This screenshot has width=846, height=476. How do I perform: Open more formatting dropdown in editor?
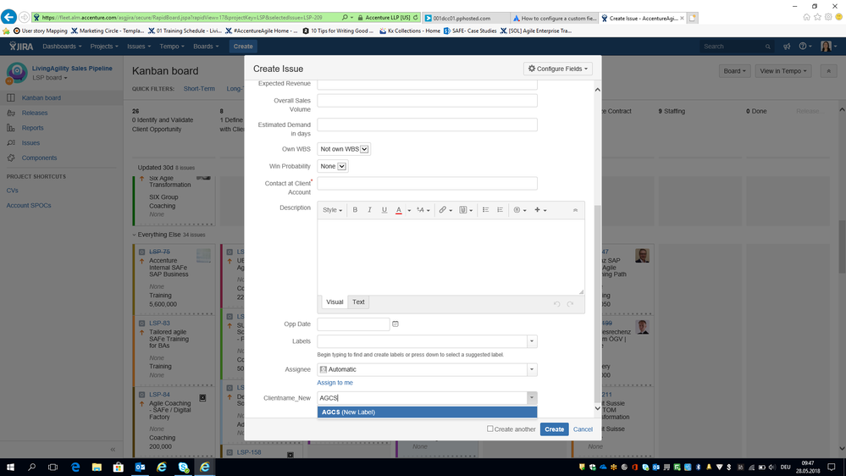(x=423, y=210)
